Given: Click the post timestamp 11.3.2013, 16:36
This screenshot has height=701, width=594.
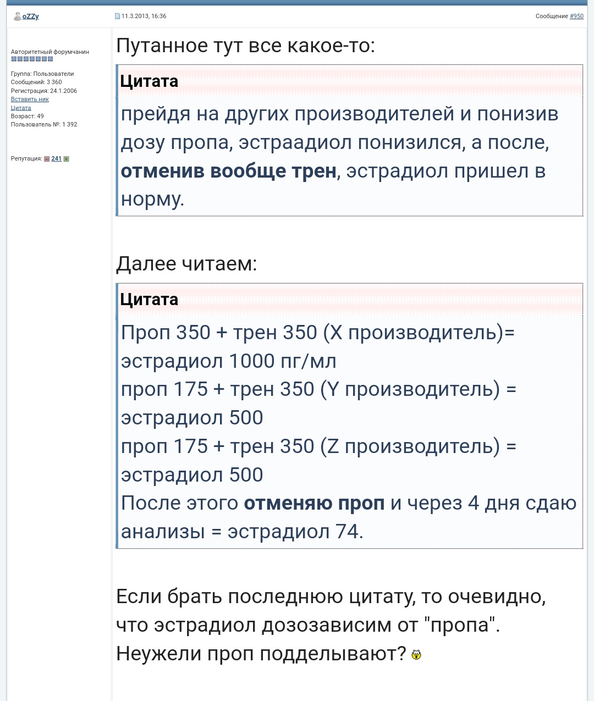Looking at the screenshot, I should point(144,16).
